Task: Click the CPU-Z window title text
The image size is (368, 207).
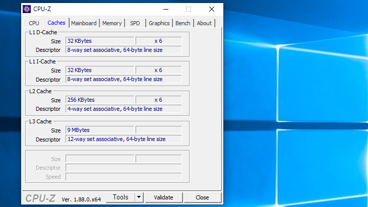Action: 42,9
